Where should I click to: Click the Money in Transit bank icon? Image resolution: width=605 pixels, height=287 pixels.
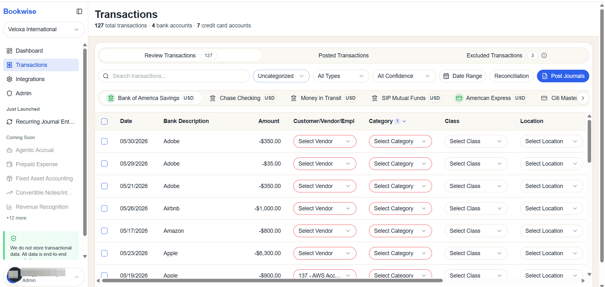[294, 98]
